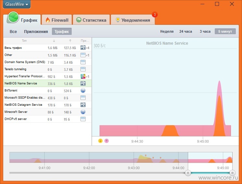Click app icon in NetBIOS Name Service row
The width and height of the screenshot is (242, 184).
(83, 83)
